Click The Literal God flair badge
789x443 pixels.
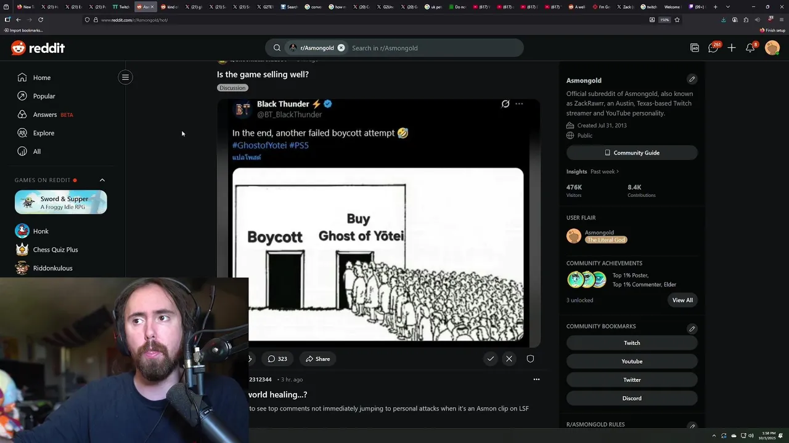605,240
